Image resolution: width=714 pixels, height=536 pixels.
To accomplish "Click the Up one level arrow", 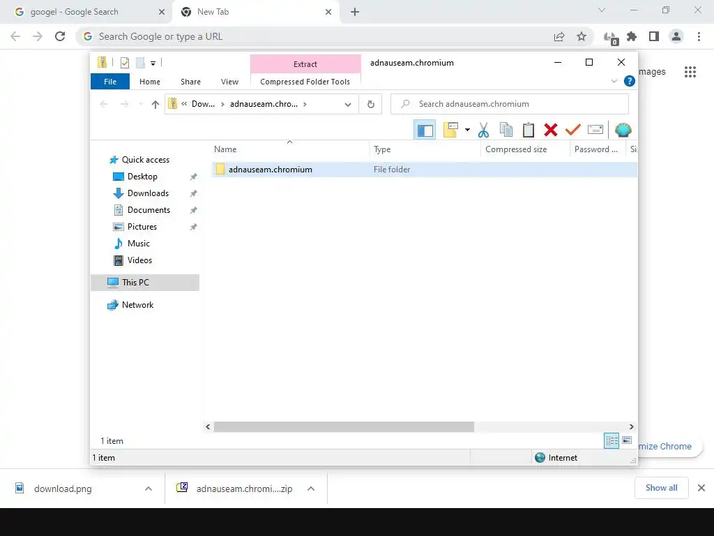I will click(x=155, y=105).
